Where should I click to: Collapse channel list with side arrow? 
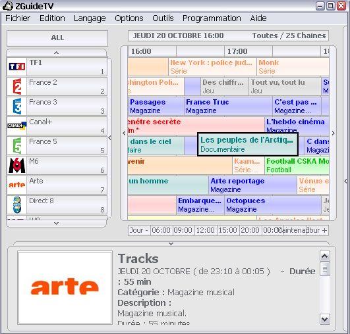109,138
